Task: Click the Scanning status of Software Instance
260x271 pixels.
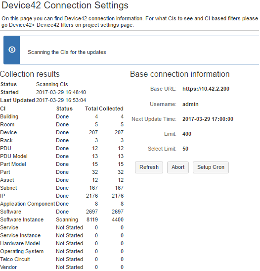Action: click(67, 220)
